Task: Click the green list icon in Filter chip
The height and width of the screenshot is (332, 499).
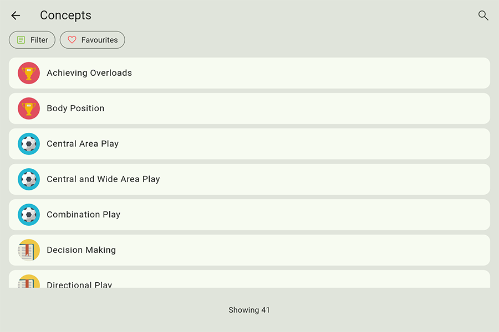Action: click(x=21, y=40)
